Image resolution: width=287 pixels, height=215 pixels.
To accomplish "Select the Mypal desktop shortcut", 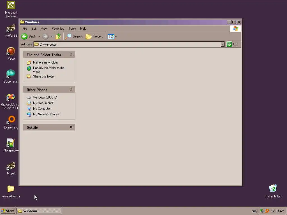I will pos(11,168).
